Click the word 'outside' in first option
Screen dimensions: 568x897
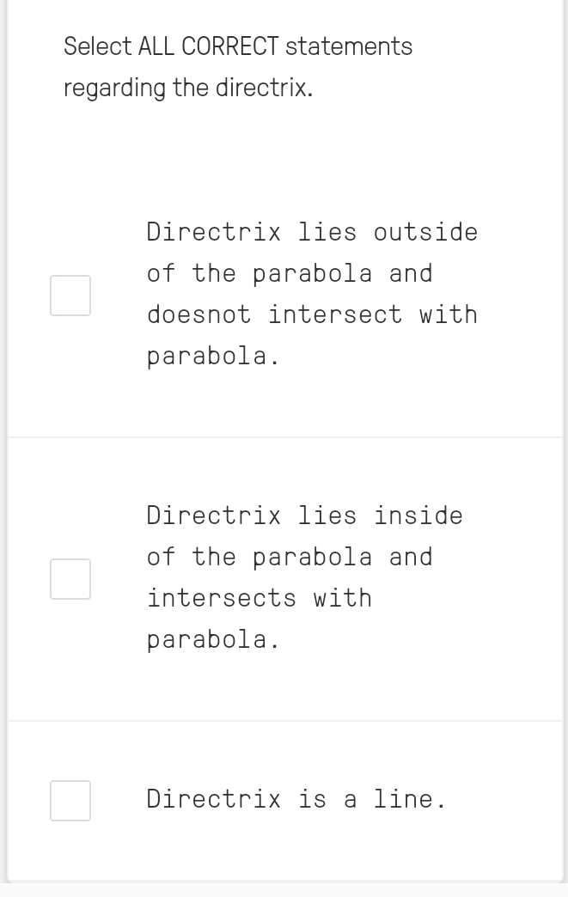pyautogui.click(x=425, y=232)
